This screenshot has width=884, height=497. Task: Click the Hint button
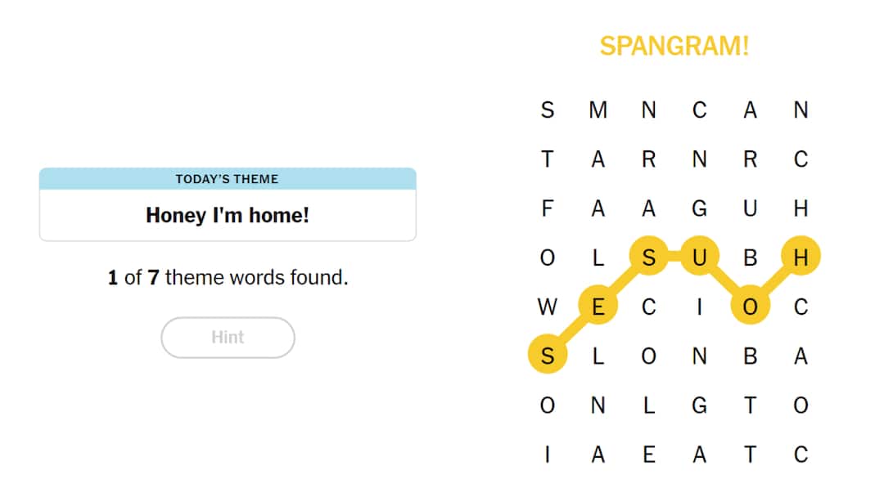coord(228,338)
